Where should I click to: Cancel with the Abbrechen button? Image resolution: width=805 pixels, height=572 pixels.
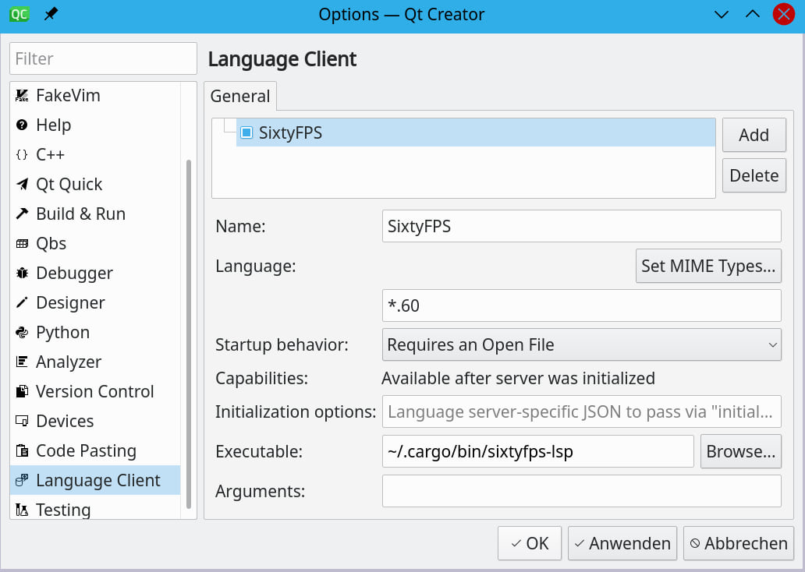tap(739, 543)
